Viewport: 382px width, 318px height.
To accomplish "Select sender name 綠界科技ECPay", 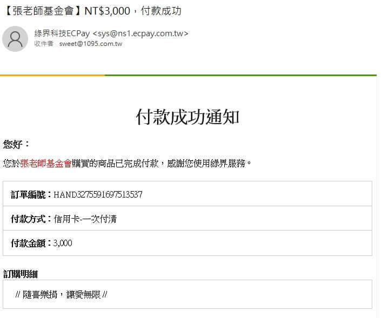I will tap(62, 33).
